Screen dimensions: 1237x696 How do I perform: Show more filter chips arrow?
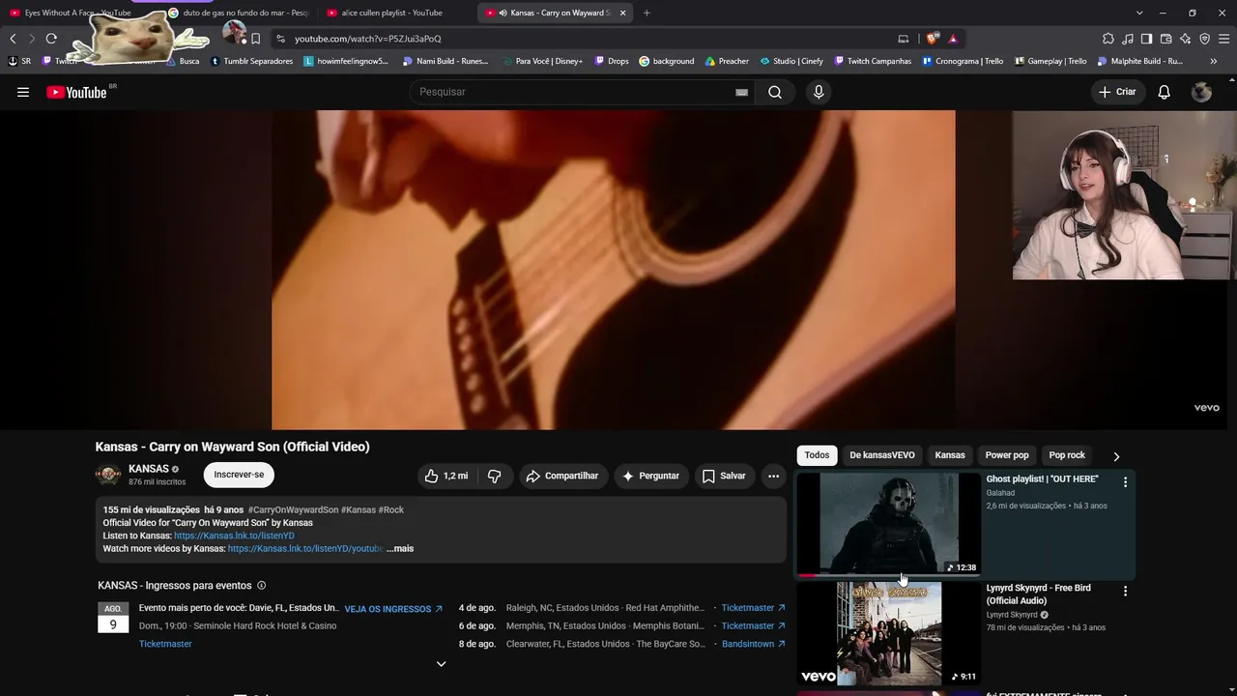pos(1116,456)
